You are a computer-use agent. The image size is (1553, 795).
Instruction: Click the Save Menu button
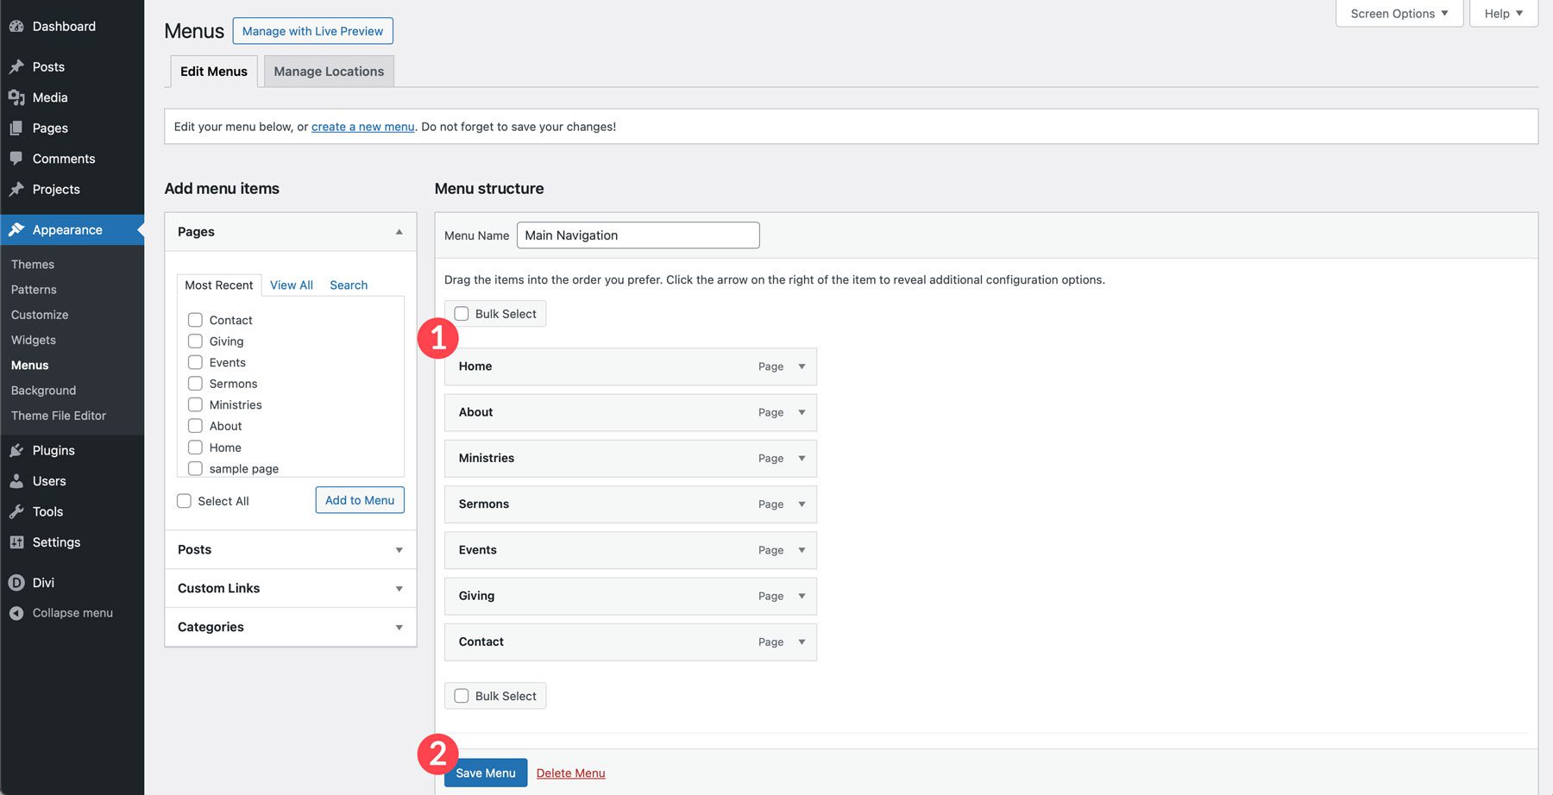click(x=485, y=773)
